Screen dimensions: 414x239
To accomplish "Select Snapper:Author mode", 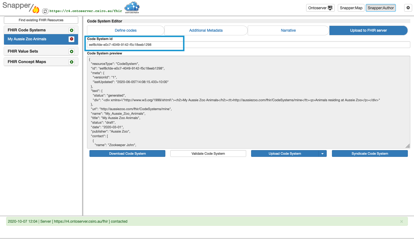I will (x=381, y=8).
